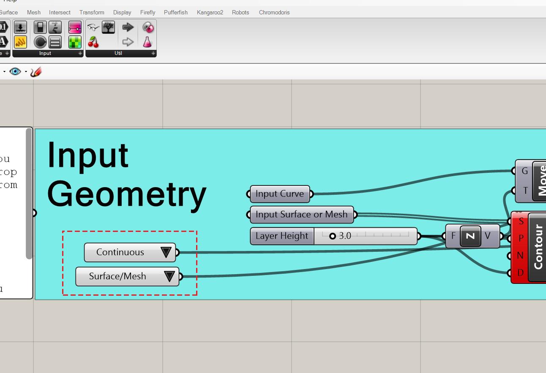
Task: Select the dark right-arrow icon in Util
Action: pyautogui.click(x=128, y=27)
